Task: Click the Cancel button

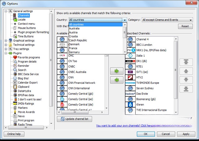Action: 166,134
